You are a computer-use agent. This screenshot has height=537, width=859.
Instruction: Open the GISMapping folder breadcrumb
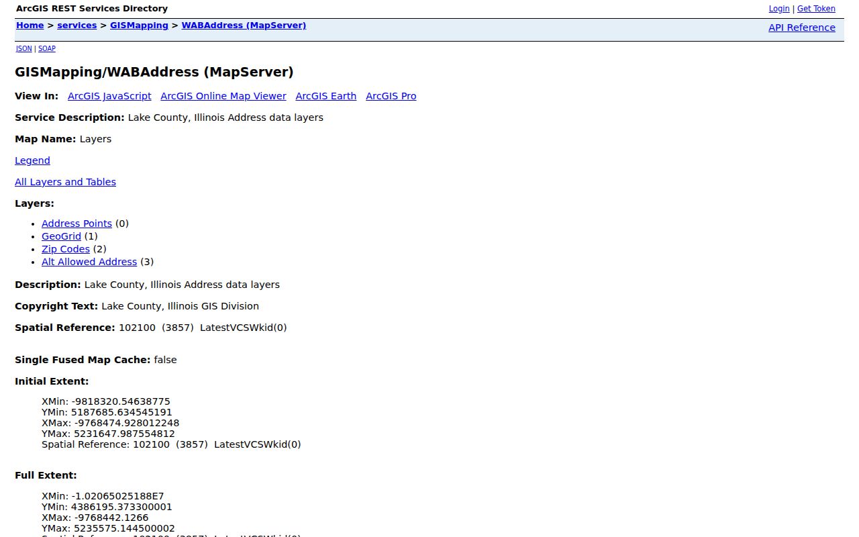click(x=139, y=26)
